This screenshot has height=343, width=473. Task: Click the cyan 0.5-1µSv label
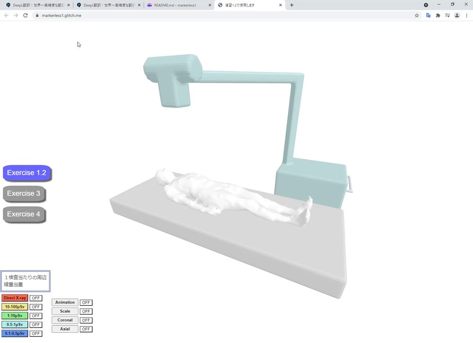[15, 324]
